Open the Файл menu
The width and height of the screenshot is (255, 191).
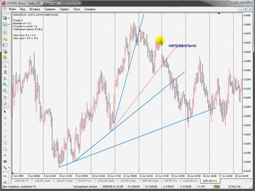12,9
